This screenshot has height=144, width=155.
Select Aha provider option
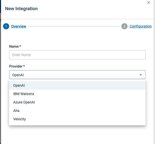coord(77,111)
